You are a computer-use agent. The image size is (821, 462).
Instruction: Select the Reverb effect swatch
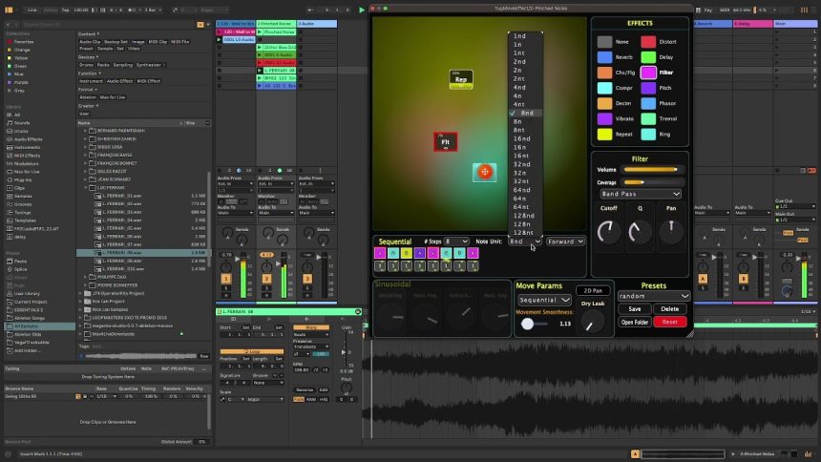click(604, 57)
